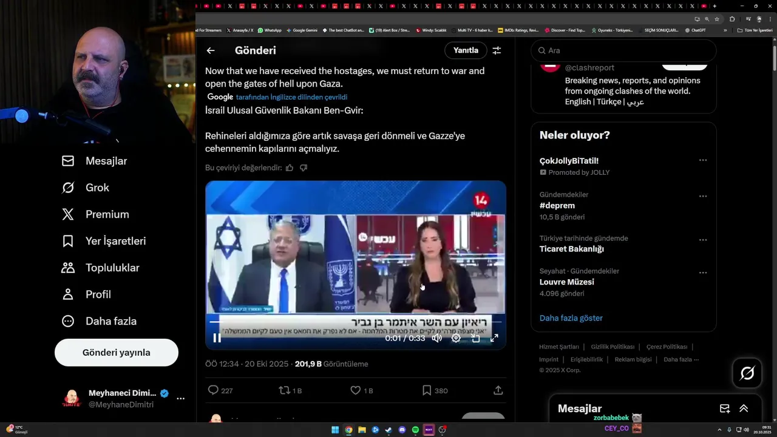Open Profil in the sidebar
Viewport: 777px width, 437px height.
[86, 294]
